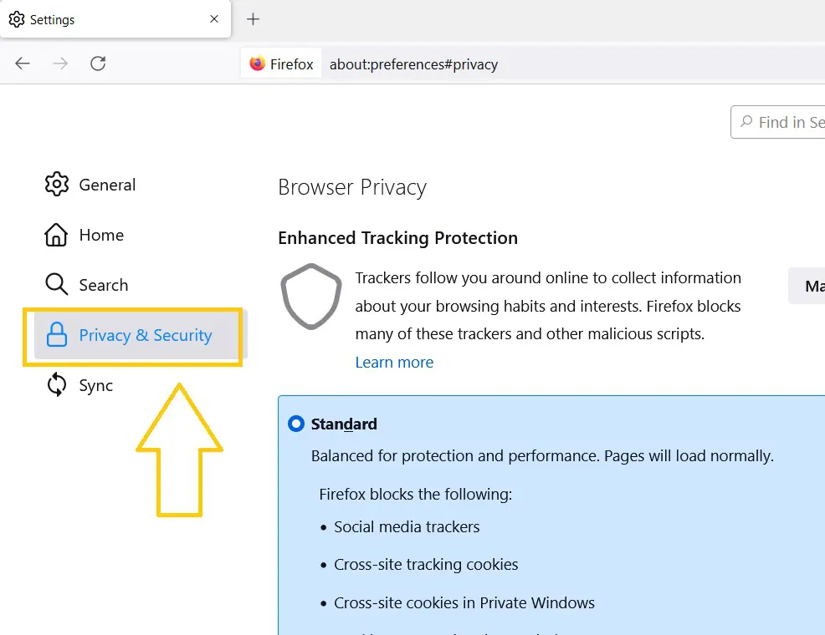Click the Find in Settings search field
Screen dimensions: 825x635
coord(777,122)
